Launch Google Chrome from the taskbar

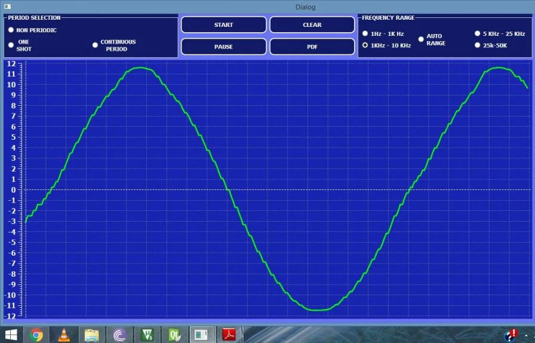point(36,335)
